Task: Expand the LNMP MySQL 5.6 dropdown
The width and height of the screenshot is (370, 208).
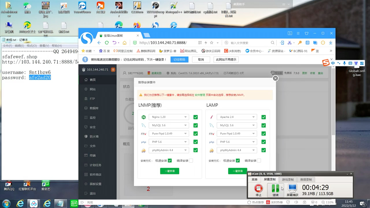Action: tap(169, 125)
